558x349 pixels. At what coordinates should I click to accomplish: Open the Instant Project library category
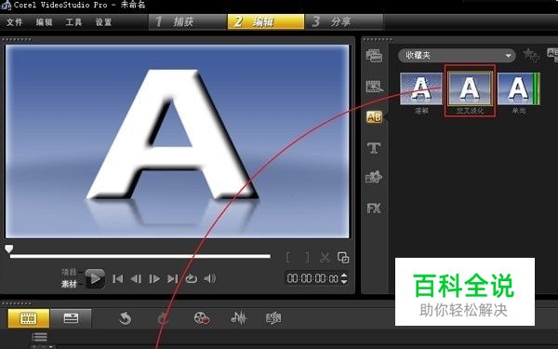coord(374,87)
